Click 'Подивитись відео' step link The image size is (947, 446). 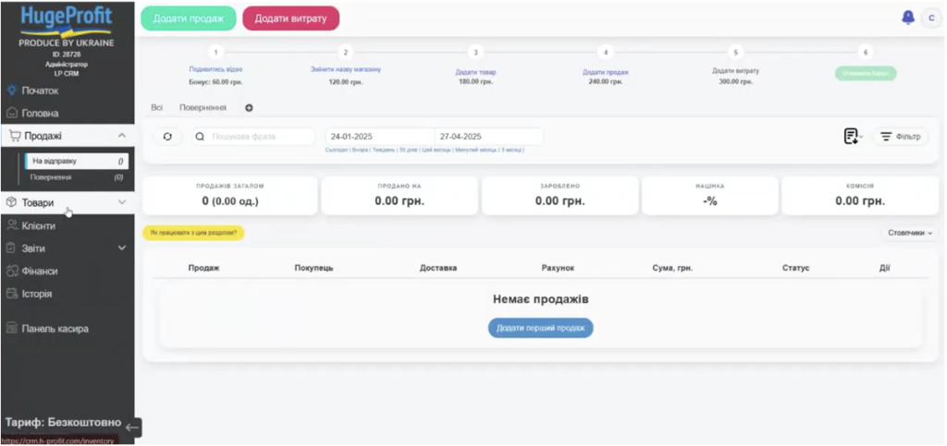[x=215, y=69]
